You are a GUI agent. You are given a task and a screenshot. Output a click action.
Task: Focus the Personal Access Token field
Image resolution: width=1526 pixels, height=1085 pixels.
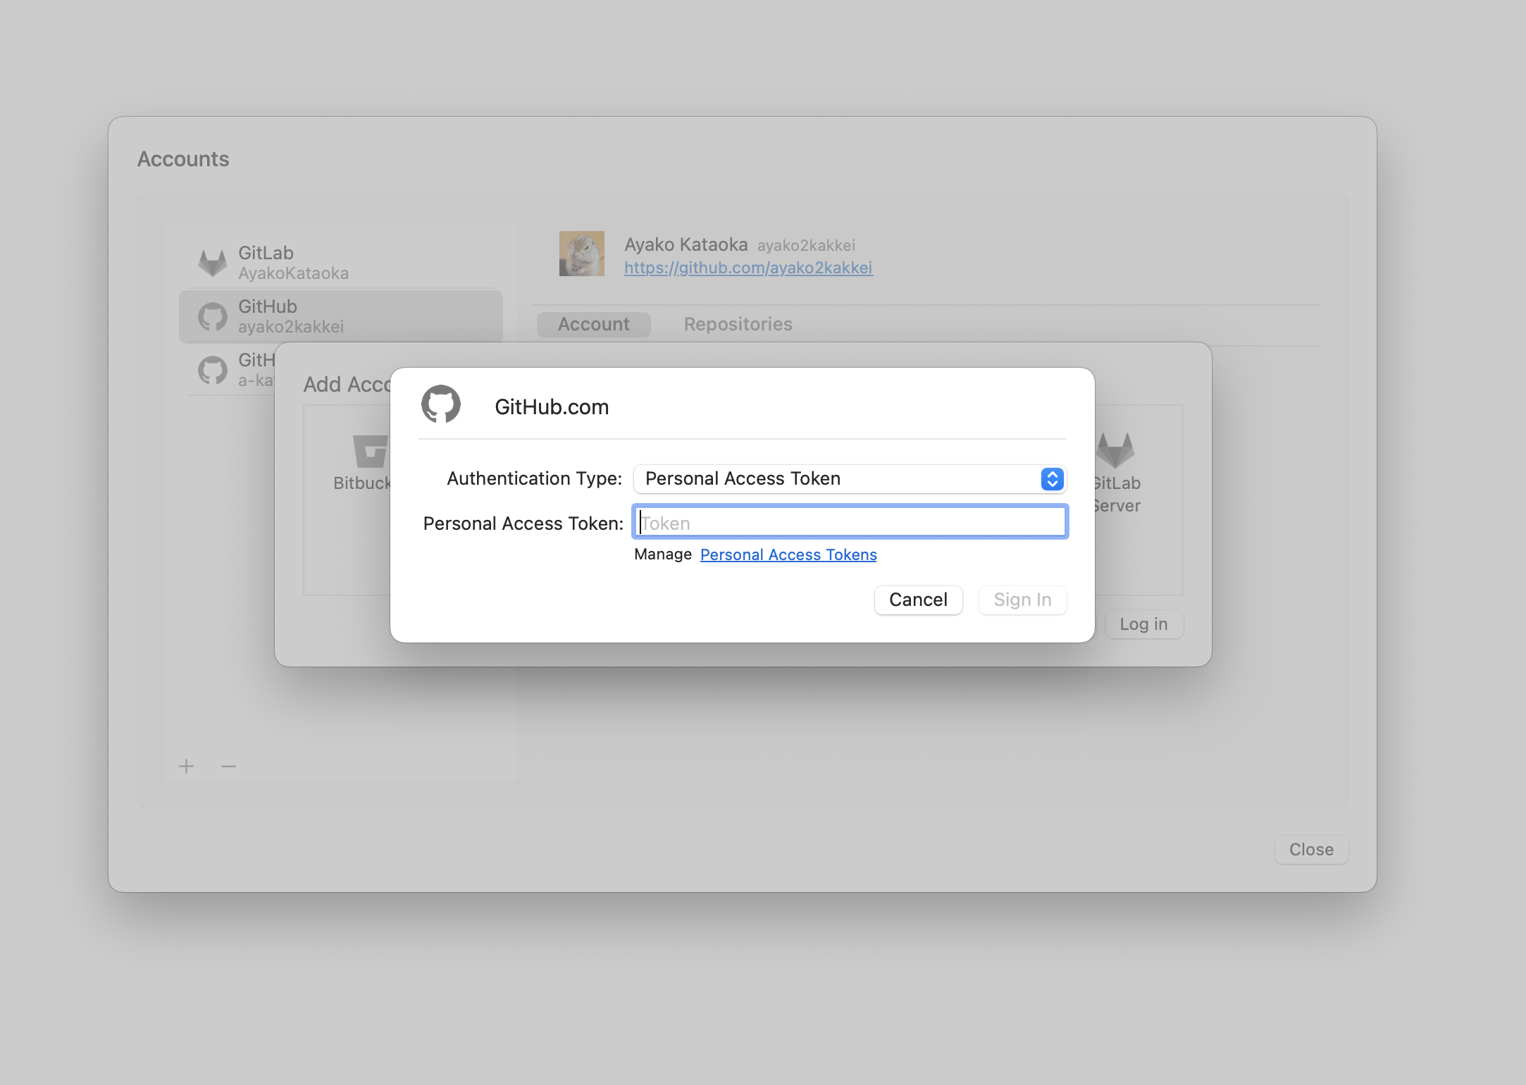[850, 523]
